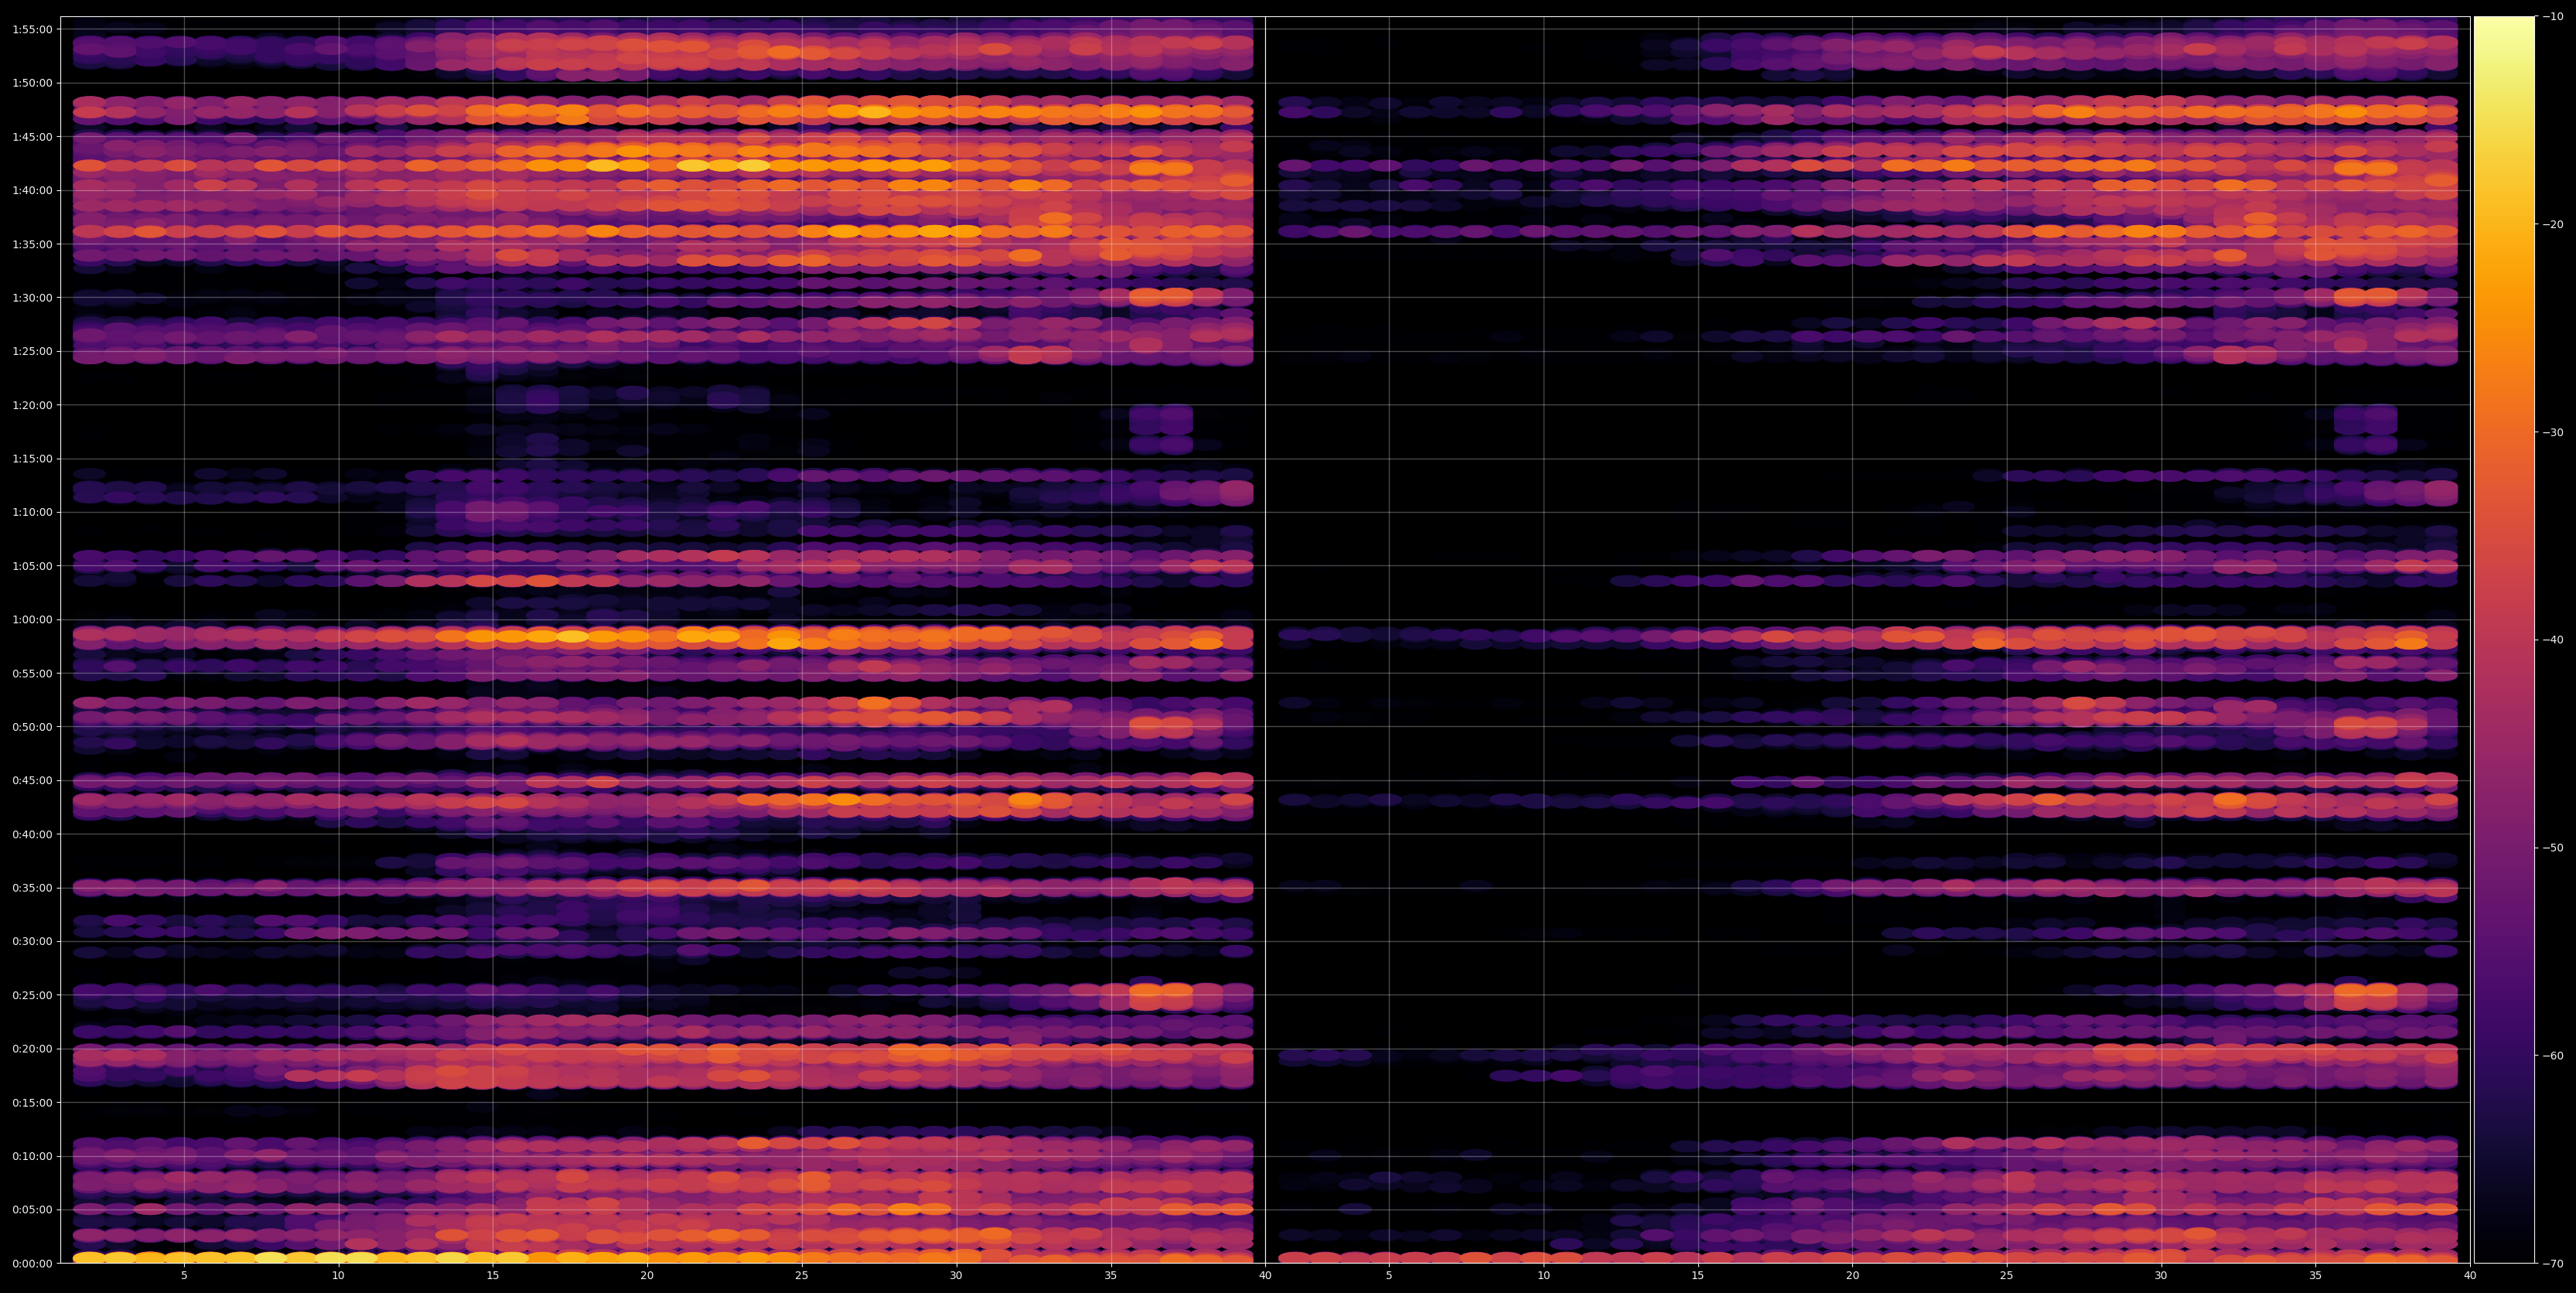Click the −50 colorbar scale label
This screenshot has width=2576, height=1293.
click(2552, 848)
